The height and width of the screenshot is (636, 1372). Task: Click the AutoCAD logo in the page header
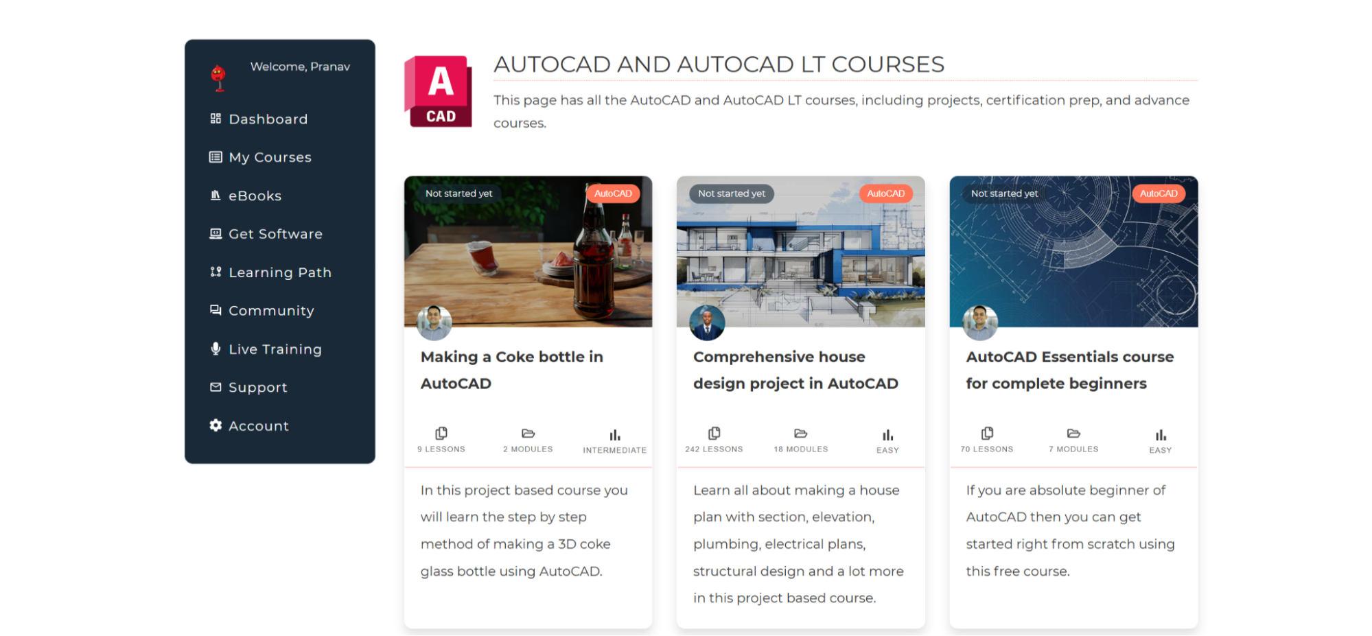pyautogui.click(x=438, y=91)
